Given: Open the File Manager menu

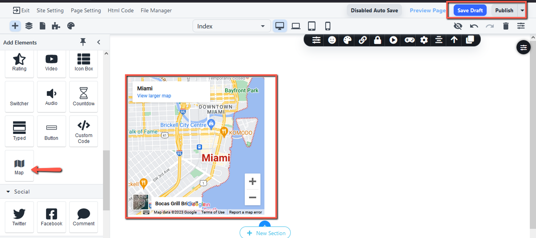Looking at the screenshot, I should coord(156,10).
